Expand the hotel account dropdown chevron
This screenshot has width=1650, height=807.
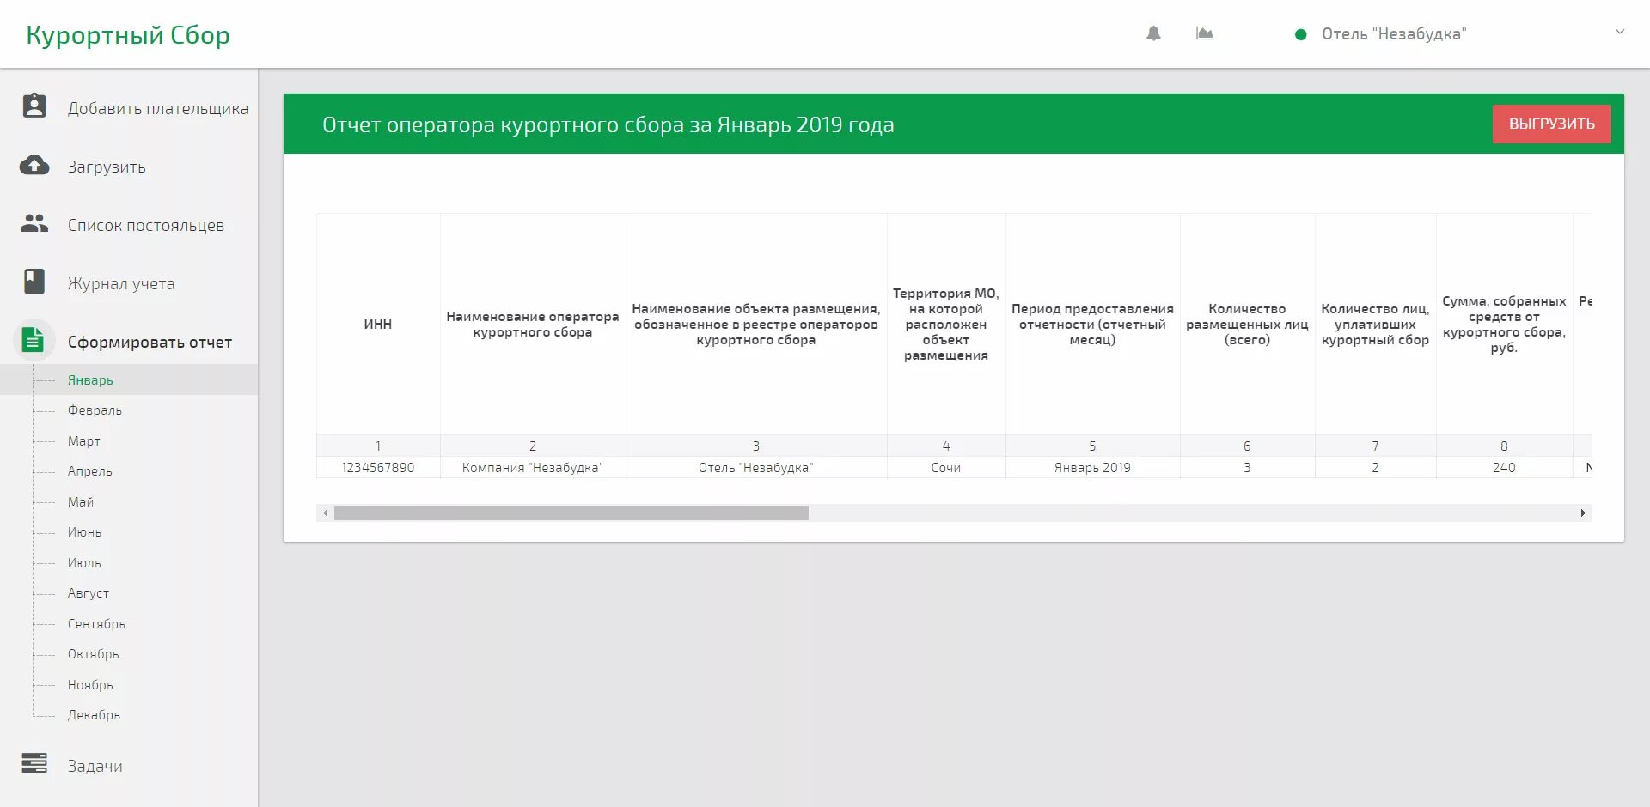(1620, 32)
